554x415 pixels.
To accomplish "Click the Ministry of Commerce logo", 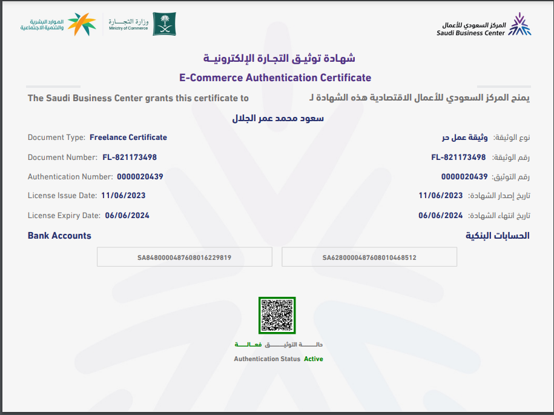I will (x=128, y=24).
